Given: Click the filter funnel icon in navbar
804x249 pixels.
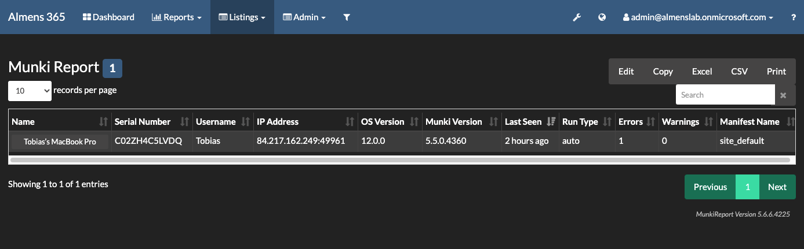Looking at the screenshot, I should tap(347, 17).
